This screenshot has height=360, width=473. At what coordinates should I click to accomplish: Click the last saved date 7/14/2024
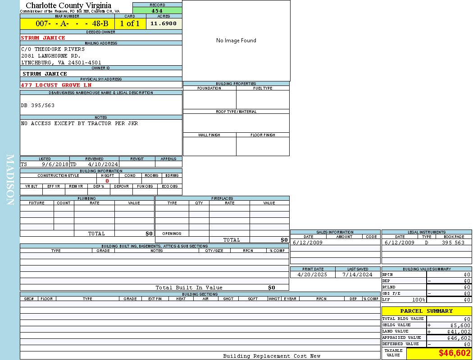tap(358, 274)
